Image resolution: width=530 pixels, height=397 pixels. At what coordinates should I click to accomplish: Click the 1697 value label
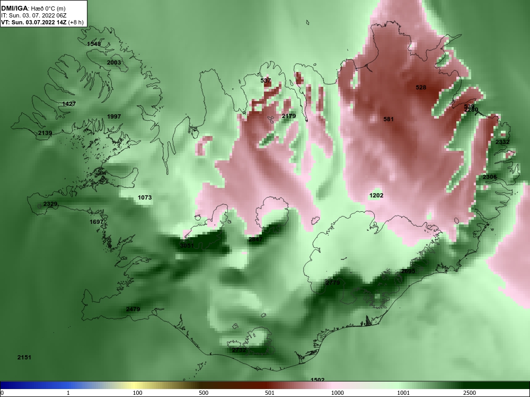(x=96, y=222)
